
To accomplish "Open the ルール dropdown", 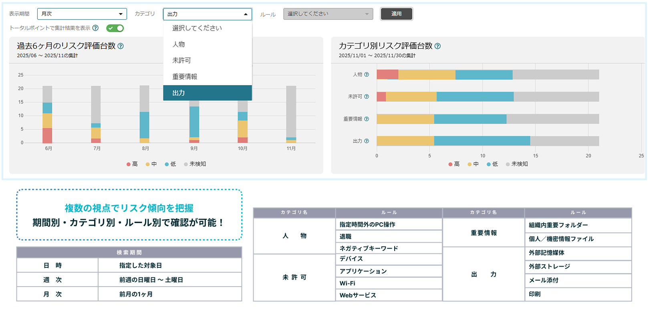I will [328, 14].
